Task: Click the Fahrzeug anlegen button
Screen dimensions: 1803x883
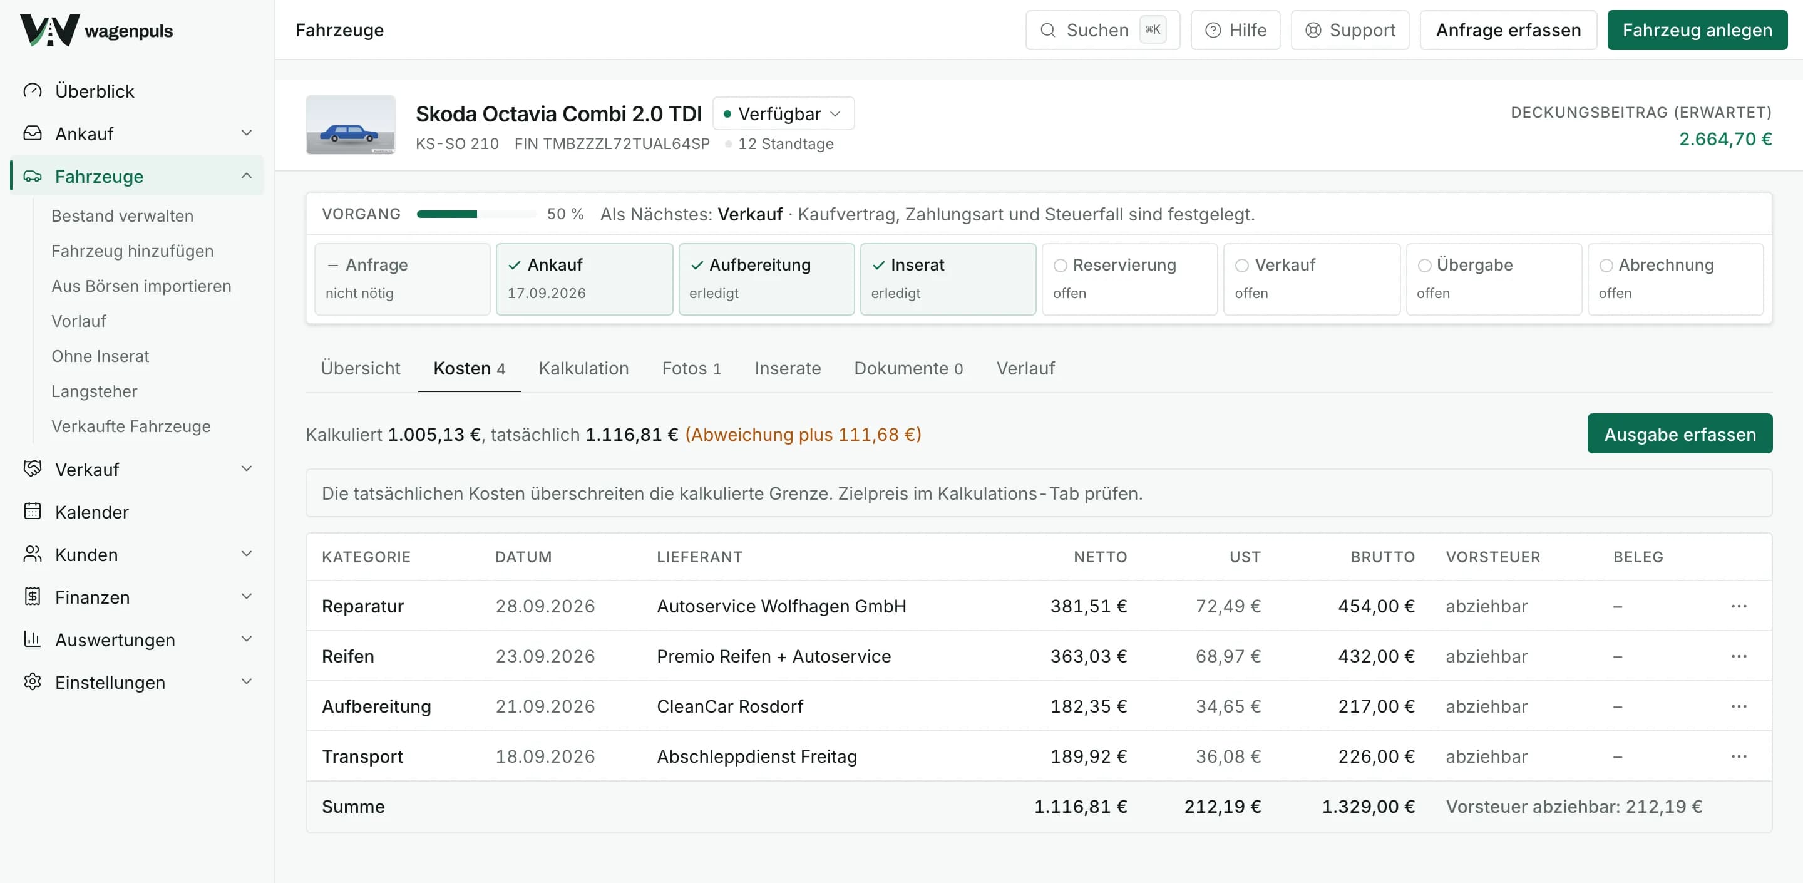Action: pyautogui.click(x=1697, y=30)
